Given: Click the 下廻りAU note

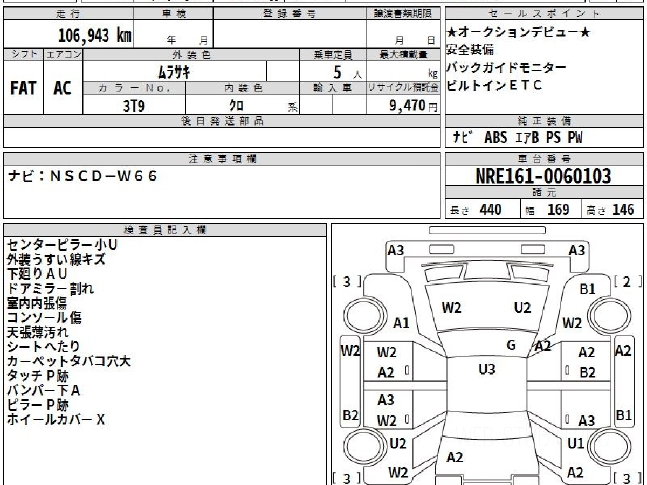Looking at the screenshot, I should click(37, 274).
